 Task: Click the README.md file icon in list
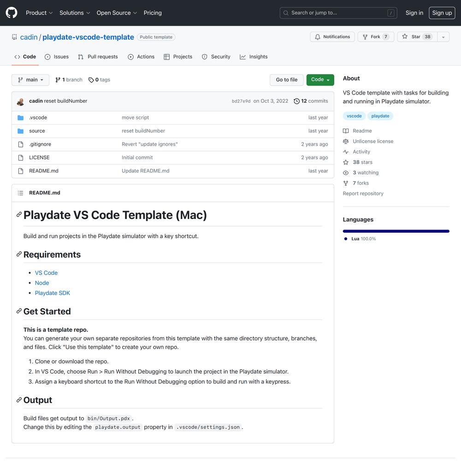(x=21, y=171)
